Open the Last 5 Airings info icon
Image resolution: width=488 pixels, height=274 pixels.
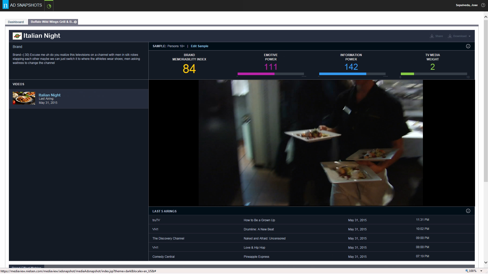tap(468, 211)
